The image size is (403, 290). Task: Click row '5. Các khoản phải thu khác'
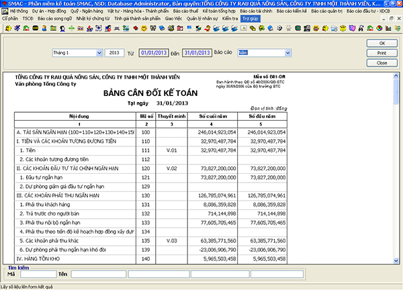[150, 241]
